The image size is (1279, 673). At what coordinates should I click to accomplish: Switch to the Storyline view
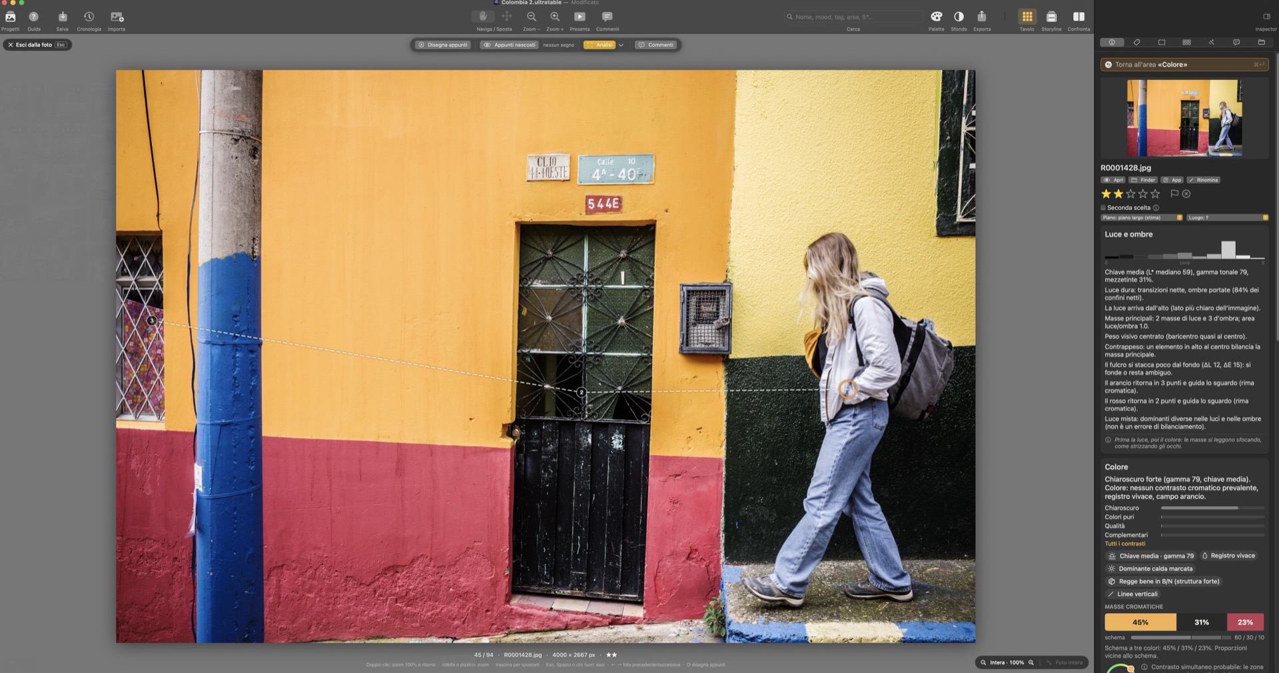pos(1051,17)
